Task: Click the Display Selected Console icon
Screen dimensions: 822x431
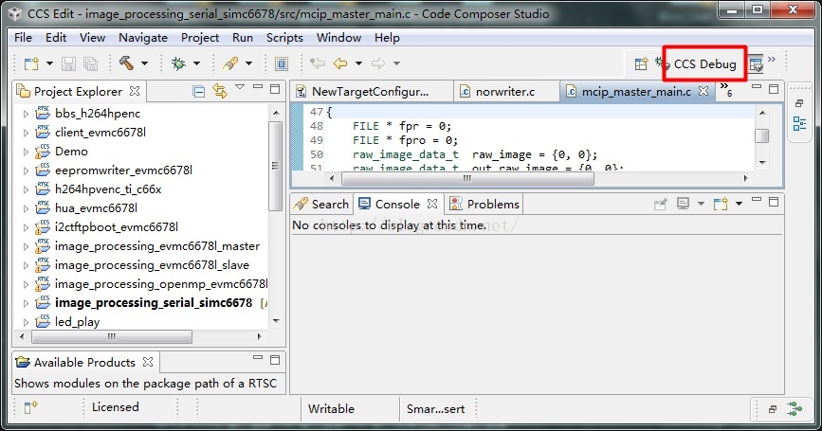Action: 683,204
